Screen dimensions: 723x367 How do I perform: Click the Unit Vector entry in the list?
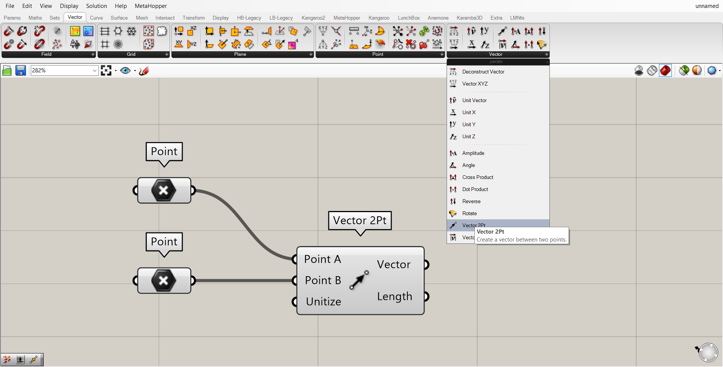tap(474, 100)
